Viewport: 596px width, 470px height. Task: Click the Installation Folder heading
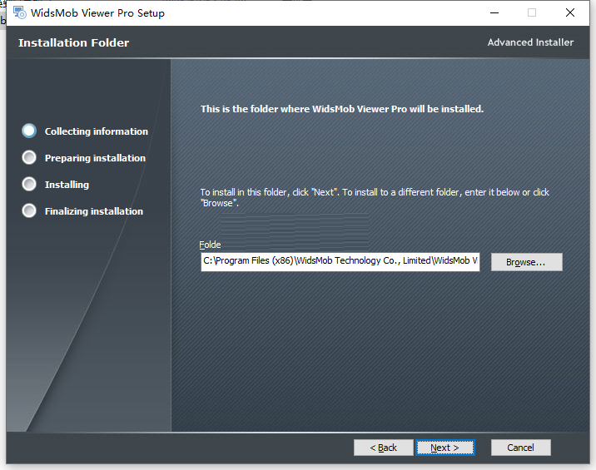click(74, 42)
